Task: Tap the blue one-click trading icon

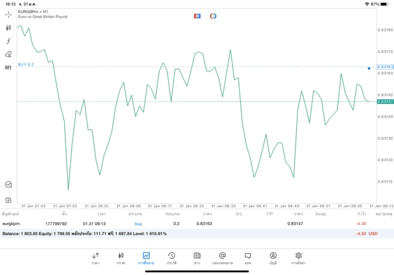Action: (197, 15)
